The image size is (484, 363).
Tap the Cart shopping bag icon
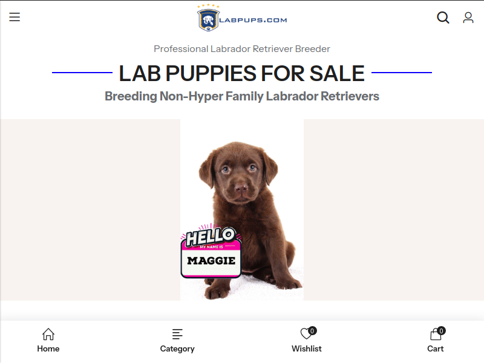pyautogui.click(x=435, y=334)
